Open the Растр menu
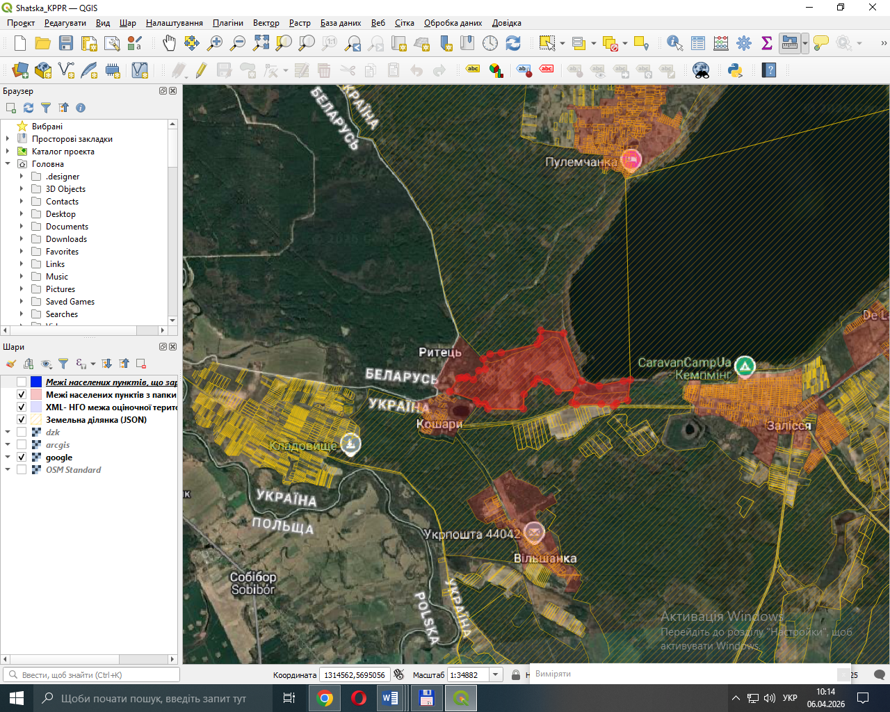This screenshot has width=890, height=712. click(300, 23)
